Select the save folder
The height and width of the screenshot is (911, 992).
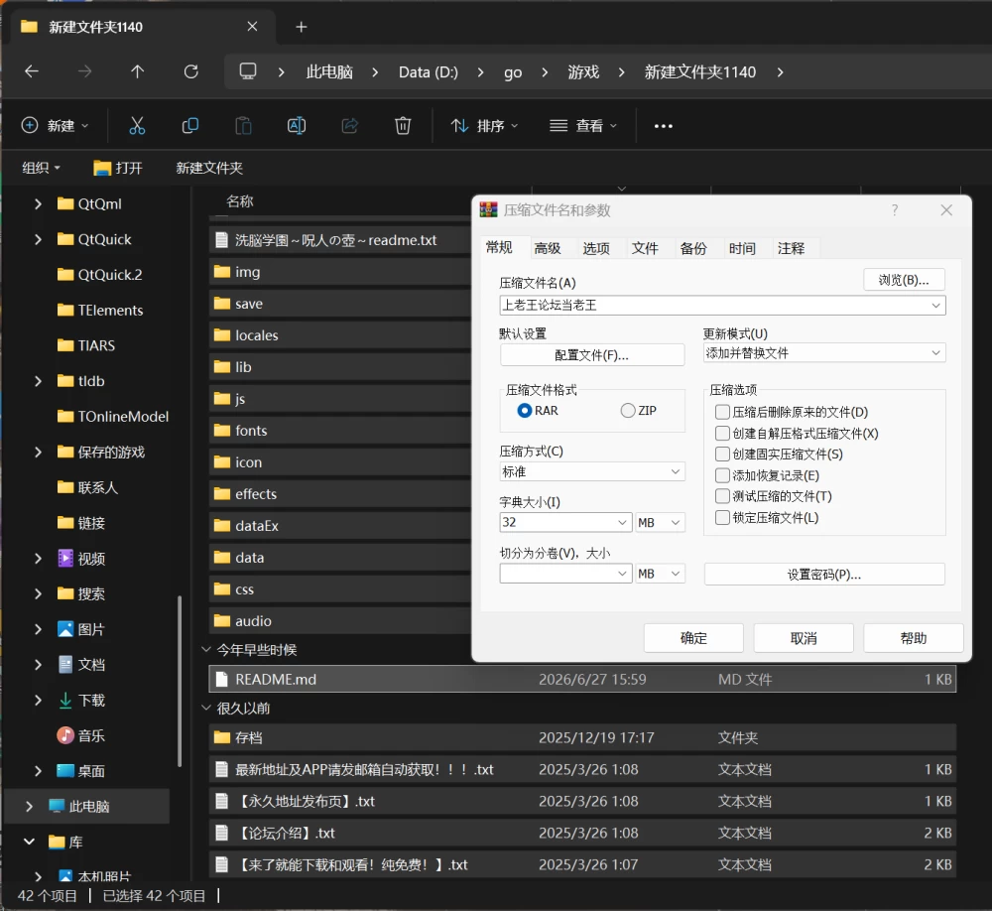coord(339,304)
